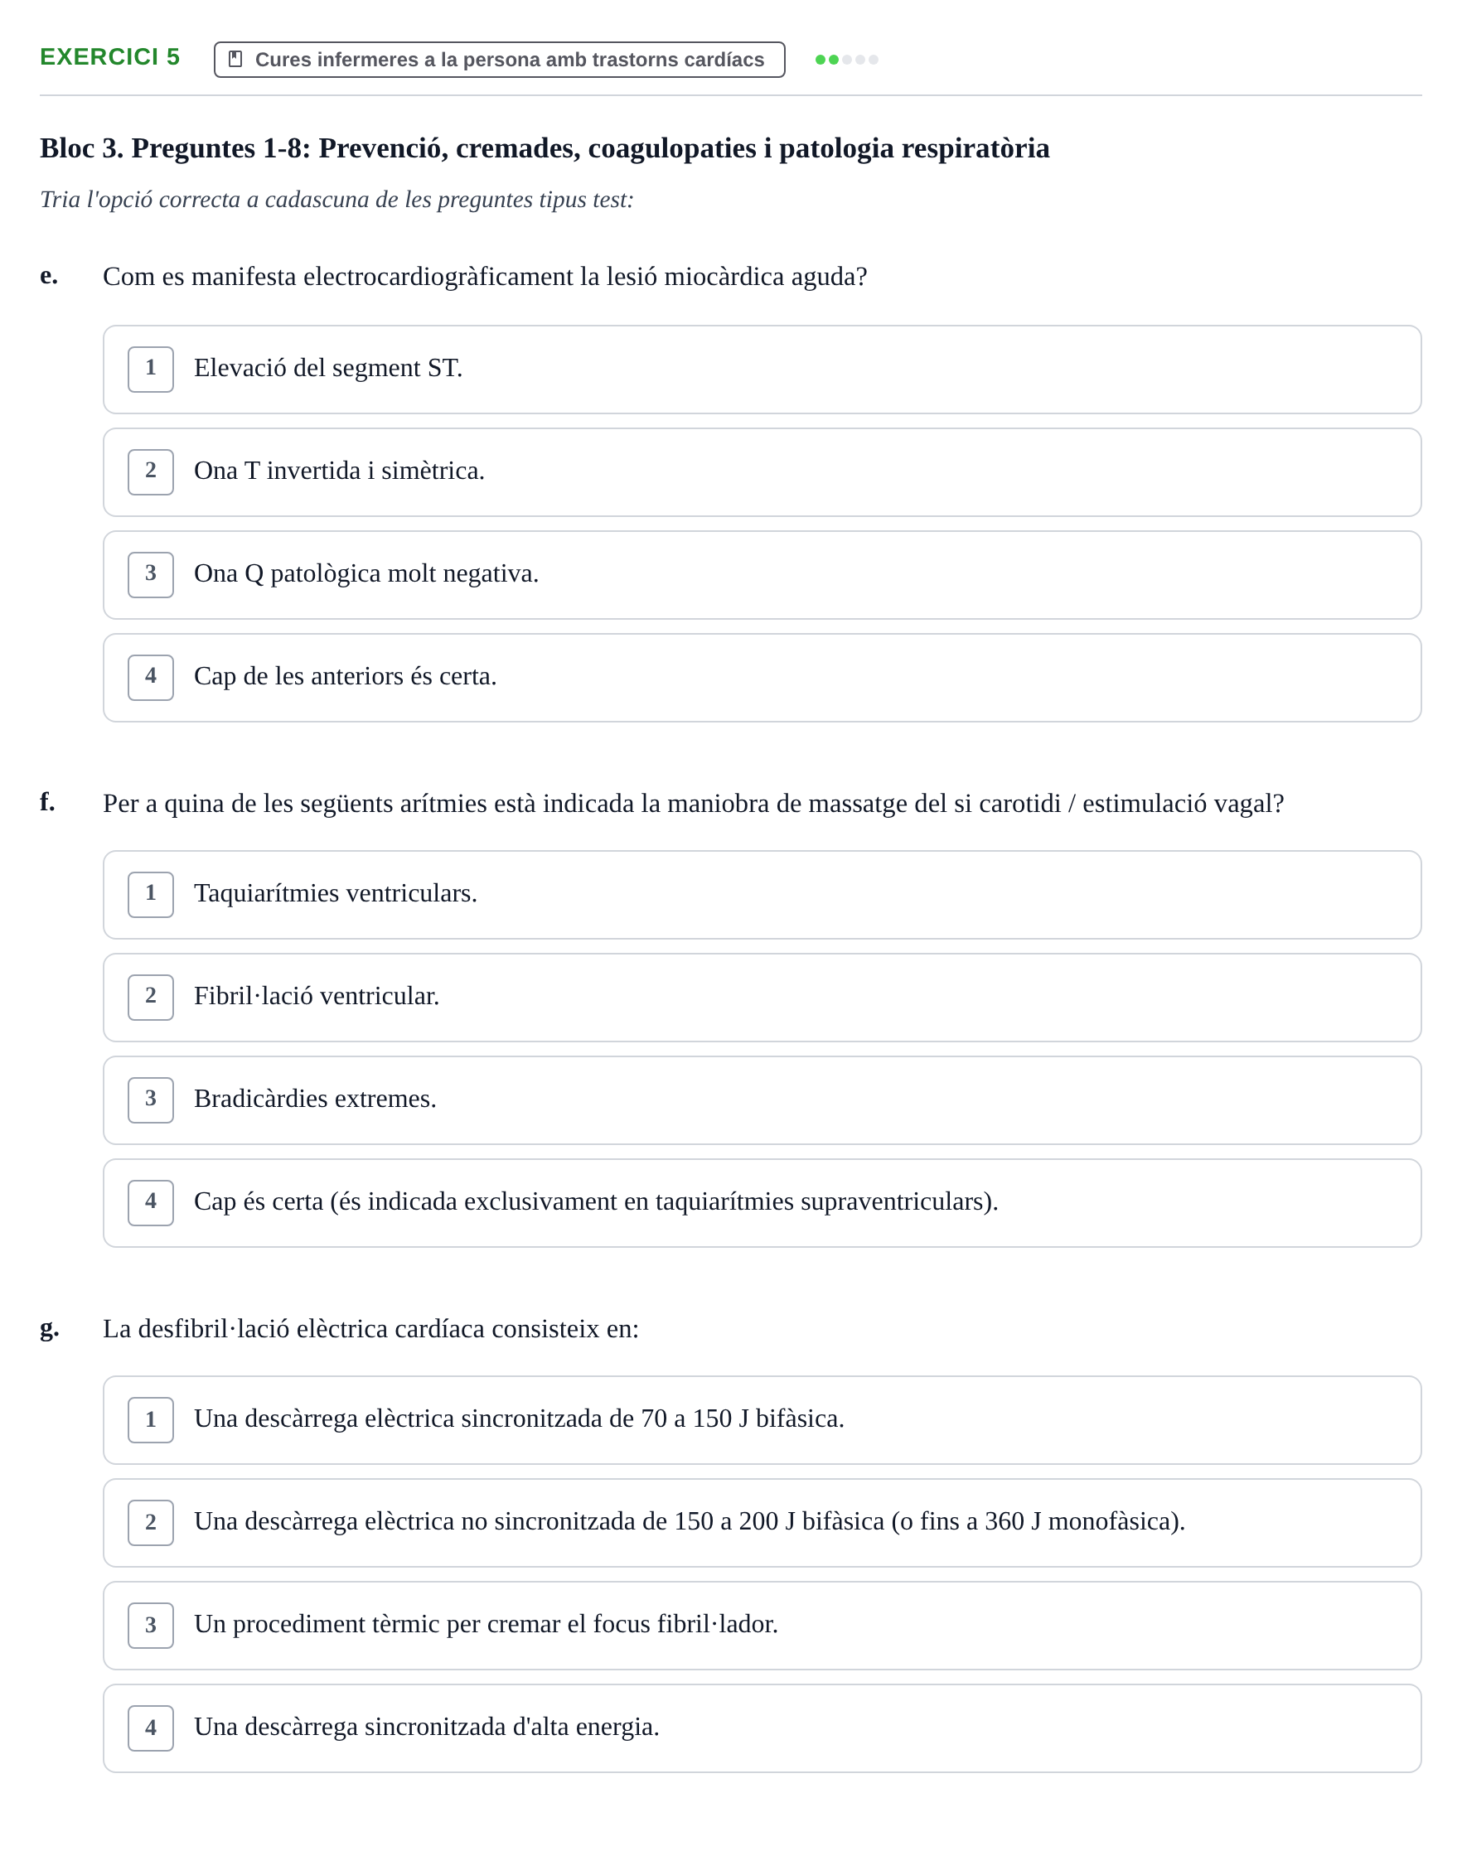Click number box 2 in question g
The width and height of the screenshot is (1462, 1851).
[x=151, y=1522]
